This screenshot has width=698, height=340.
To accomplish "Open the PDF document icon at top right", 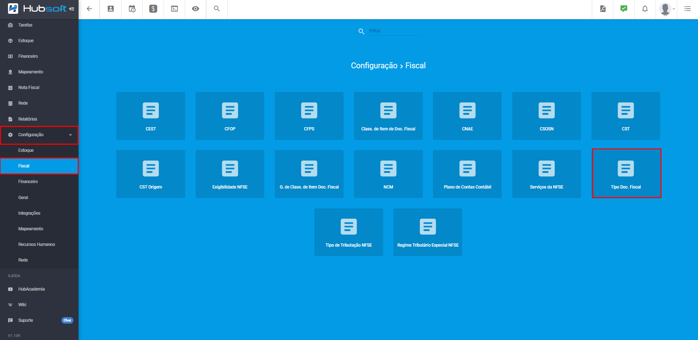I will pos(603,9).
